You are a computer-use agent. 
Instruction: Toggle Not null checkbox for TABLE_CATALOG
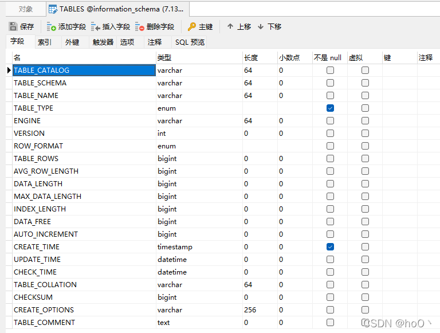point(330,70)
